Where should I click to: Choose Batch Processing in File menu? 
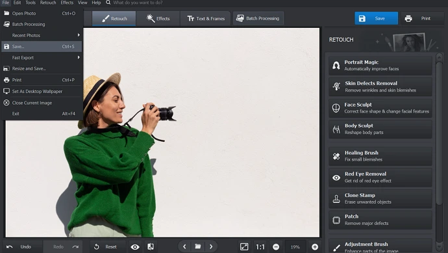click(x=42, y=24)
